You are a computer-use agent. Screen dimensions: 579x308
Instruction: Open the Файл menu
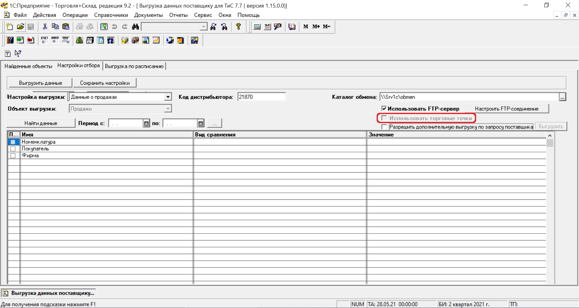tap(20, 15)
